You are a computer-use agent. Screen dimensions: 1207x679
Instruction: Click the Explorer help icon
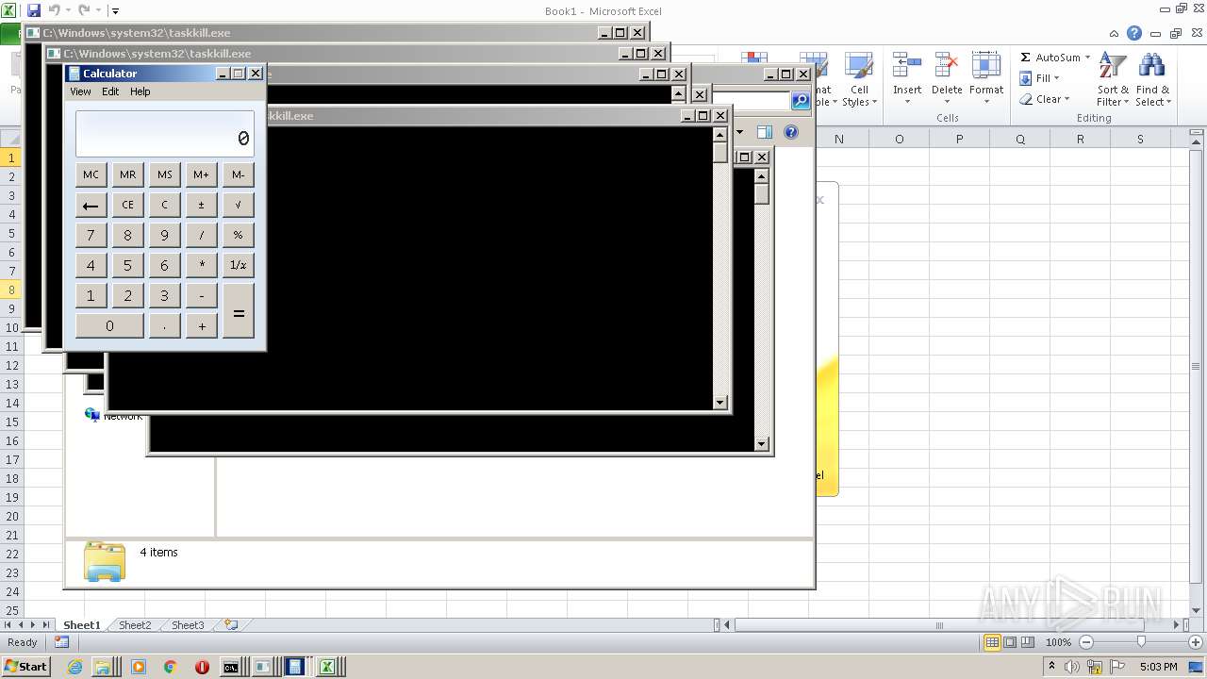791,132
